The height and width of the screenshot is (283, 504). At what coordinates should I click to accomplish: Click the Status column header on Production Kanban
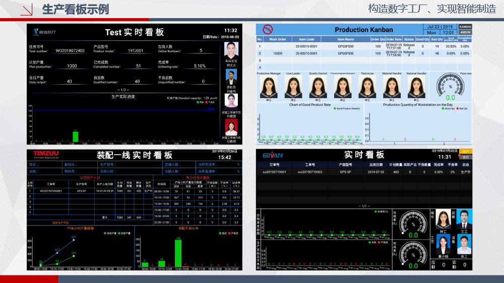(409, 39)
